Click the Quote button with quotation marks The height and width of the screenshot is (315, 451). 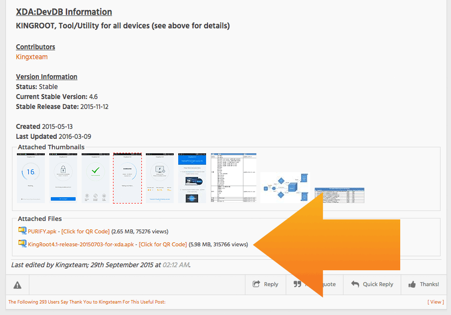315,284
